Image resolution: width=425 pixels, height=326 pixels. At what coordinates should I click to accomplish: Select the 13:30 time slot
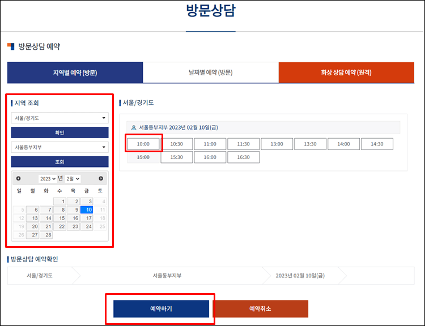310,144
